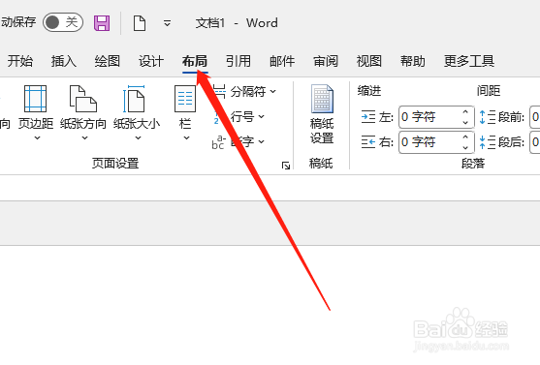Viewport: 540px width, 365px height.
Task: Expand the 纸张大小 dropdown chevron
Action: 138,137
